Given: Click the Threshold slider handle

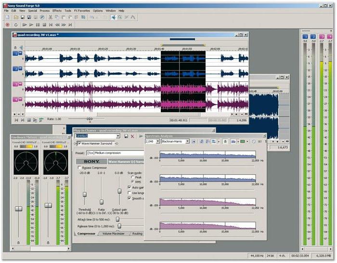Looking at the screenshot, I should click(84, 195).
